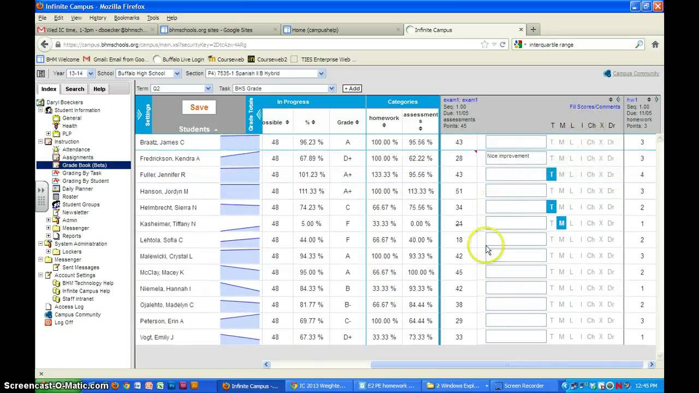The height and width of the screenshot is (393, 699).
Task: Open Sent Messages icon
Action: (x=56, y=267)
